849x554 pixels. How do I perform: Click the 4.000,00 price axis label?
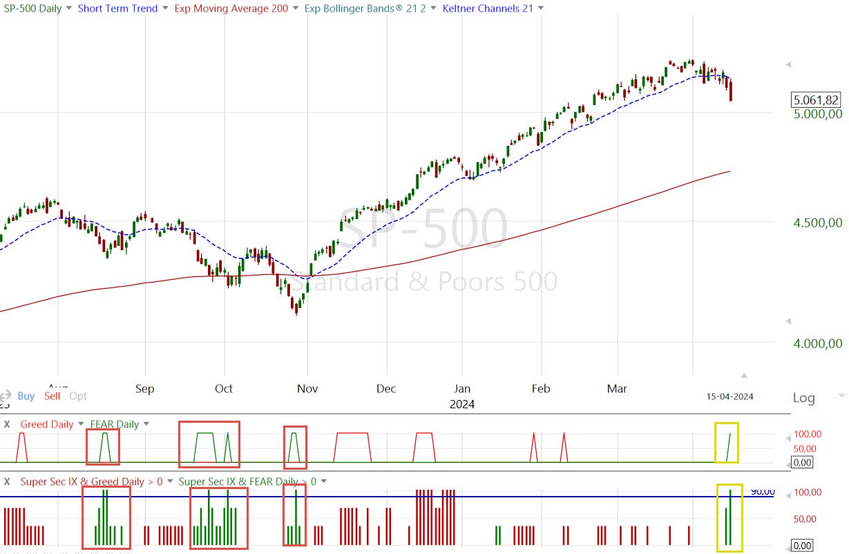pos(817,344)
